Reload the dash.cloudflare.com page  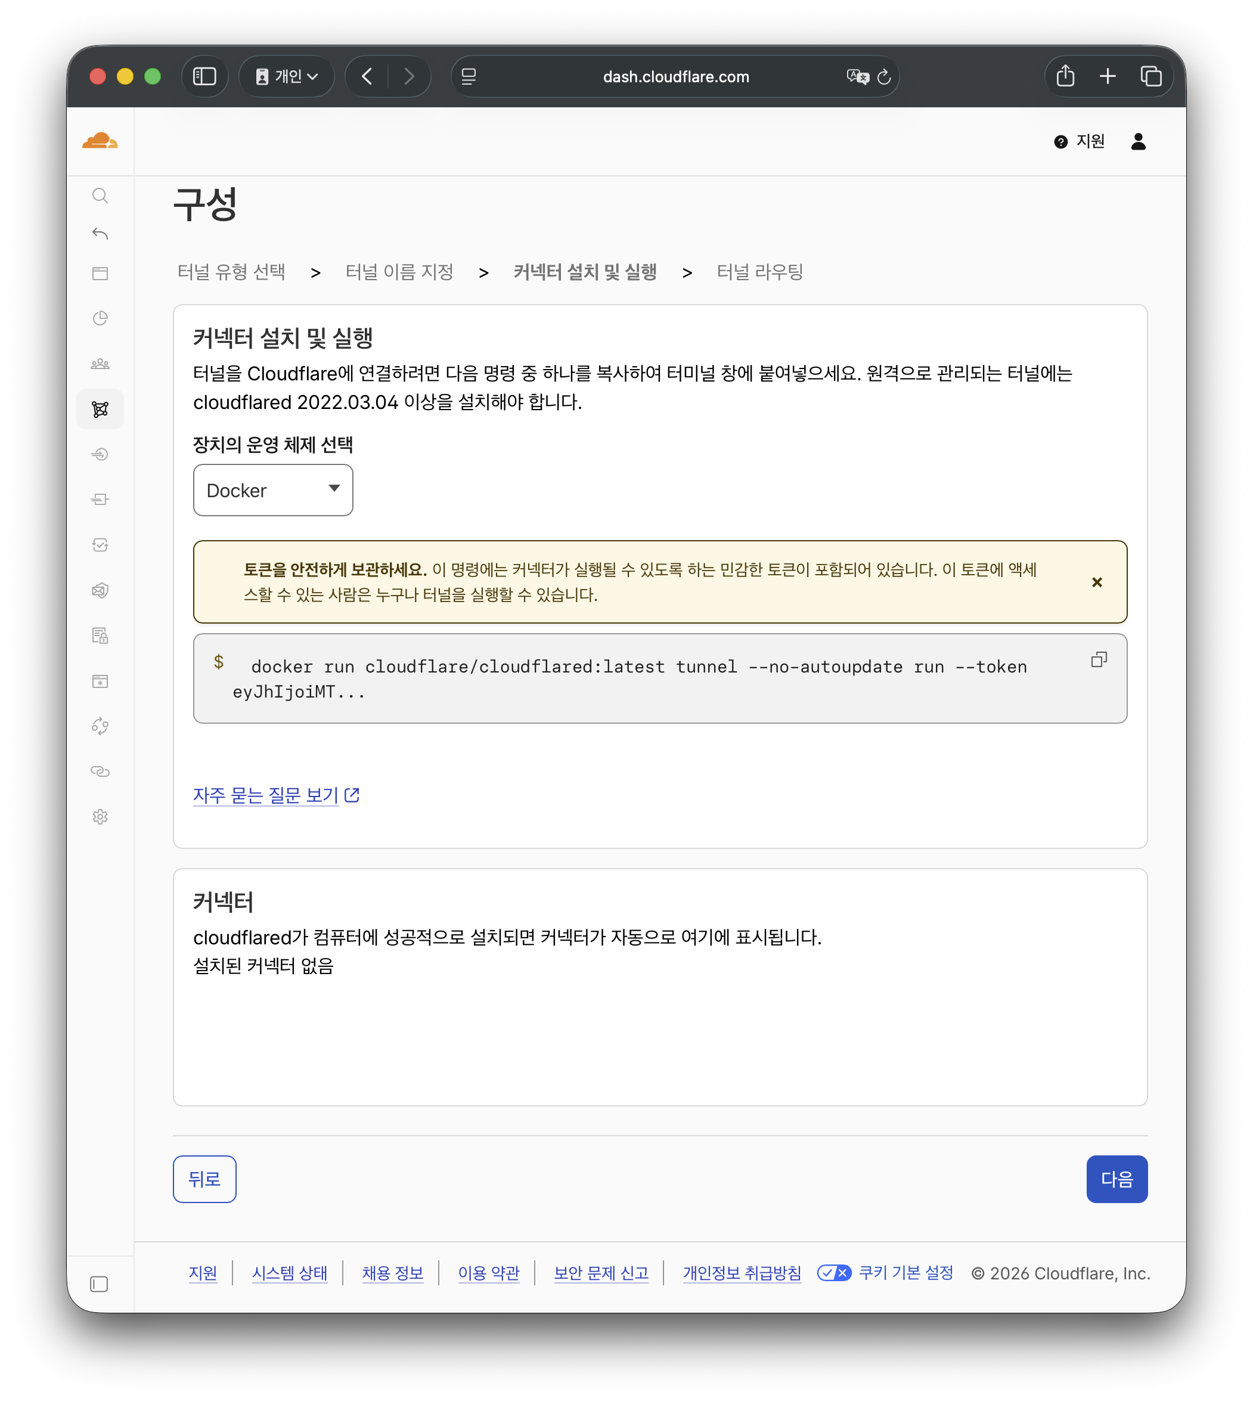[x=884, y=76]
